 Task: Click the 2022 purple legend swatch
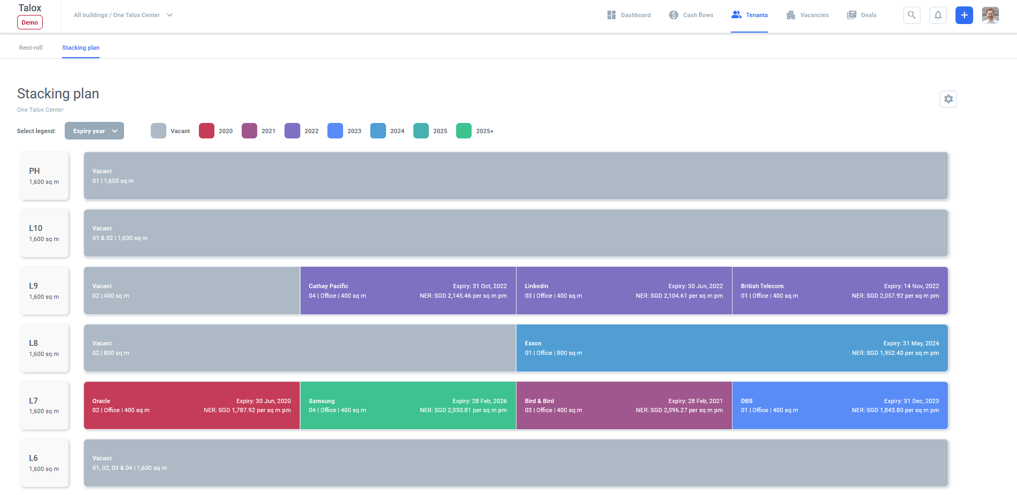point(292,131)
